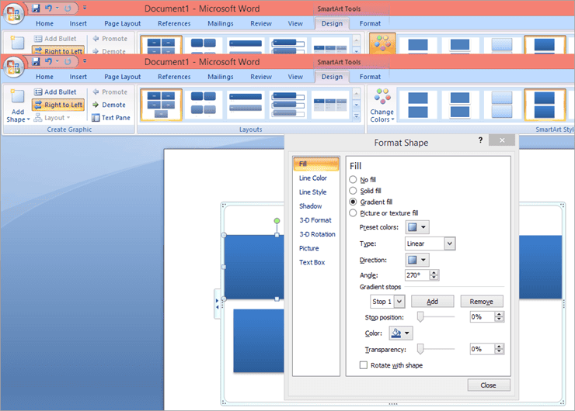Viewport: 575px width, 411px height.
Task: Click the Transparency slider handle
Action: [420, 349]
